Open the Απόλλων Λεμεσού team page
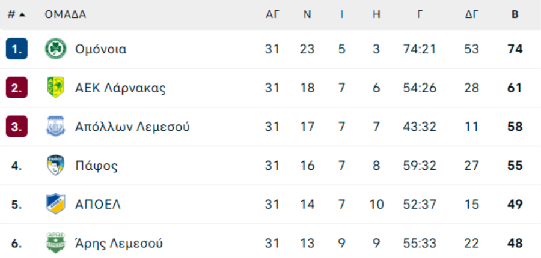Viewport: 541px width, 258px height. (x=132, y=127)
